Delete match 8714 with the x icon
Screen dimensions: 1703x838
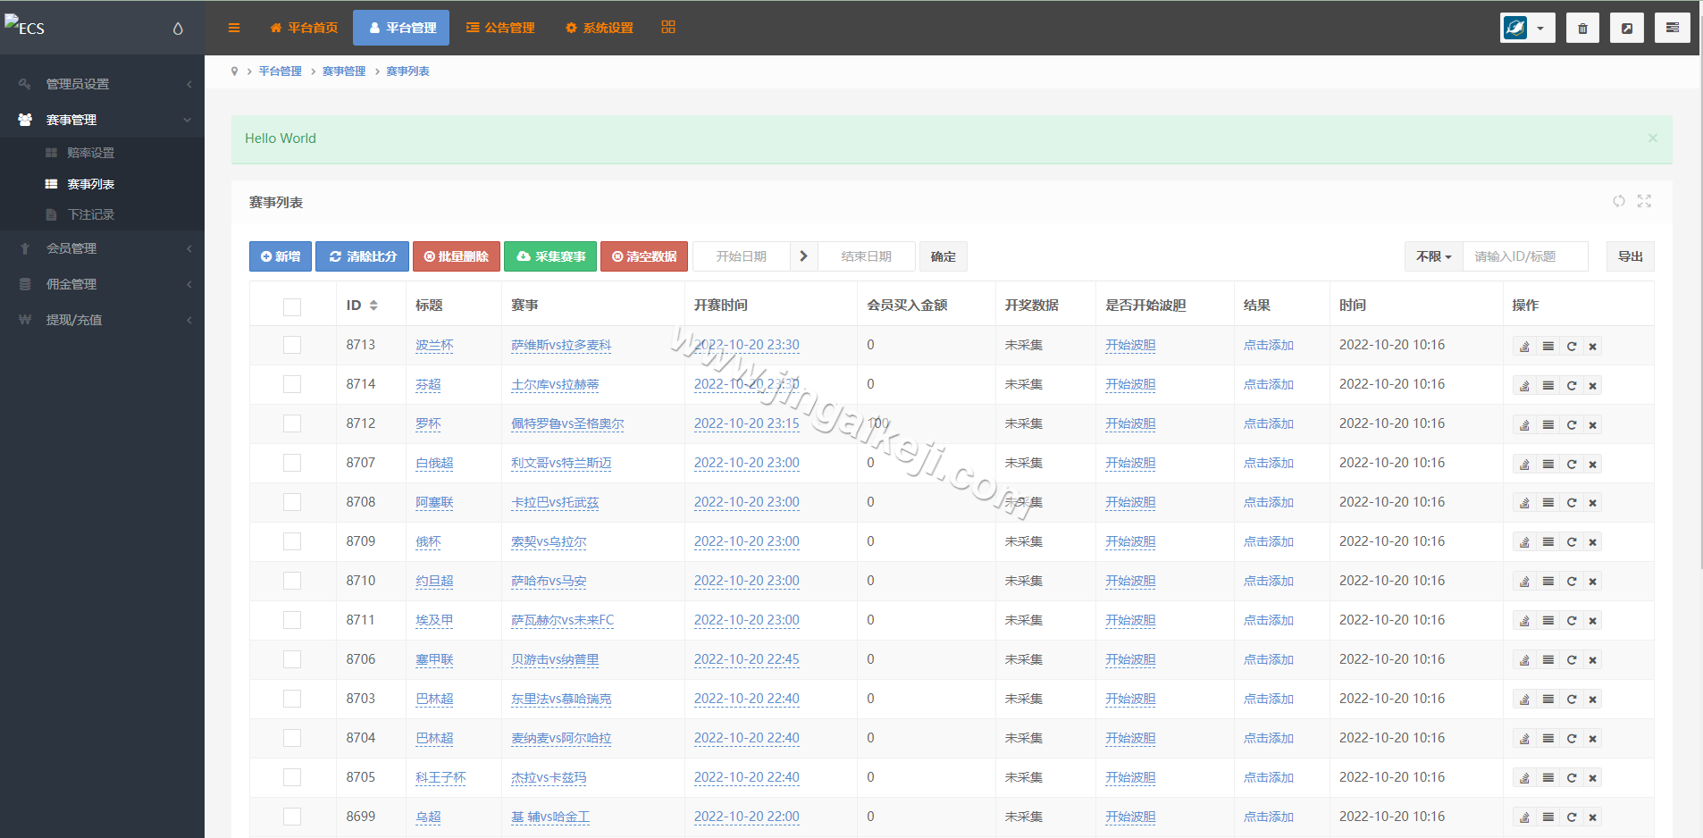[1592, 385]
